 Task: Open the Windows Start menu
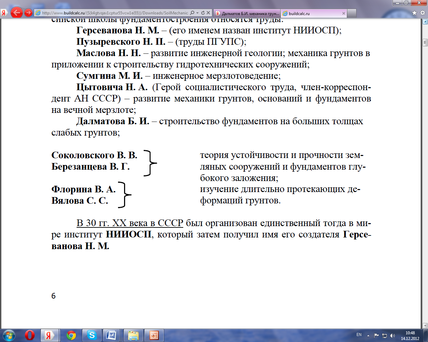point(9,335)
